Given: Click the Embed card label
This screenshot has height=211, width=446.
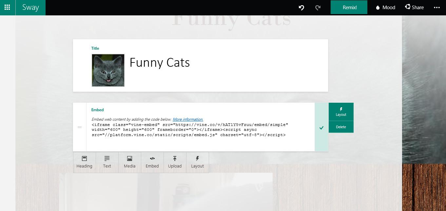Looking at the screenshot, I should [97, 110].
